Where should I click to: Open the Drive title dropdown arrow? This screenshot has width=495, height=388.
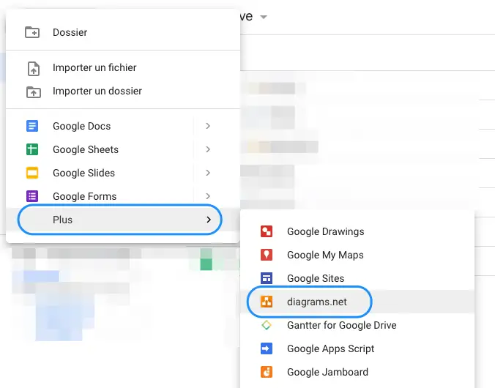(x=264, y=17)
